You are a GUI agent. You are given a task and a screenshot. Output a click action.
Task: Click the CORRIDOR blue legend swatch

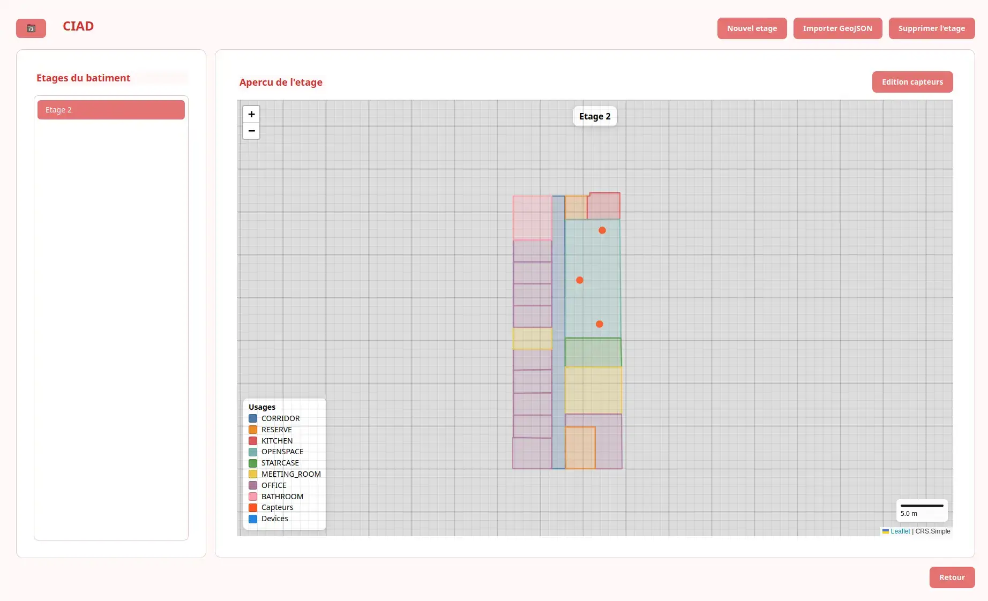tap(253, 418)
